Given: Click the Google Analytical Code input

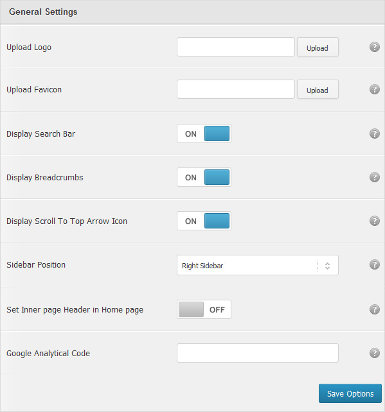Looking at the screenshot, I should coord(258,353).
